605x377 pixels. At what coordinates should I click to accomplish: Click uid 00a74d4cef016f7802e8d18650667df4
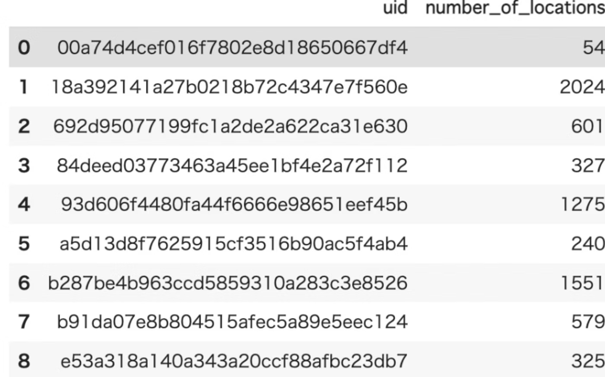tap(232, 47)
